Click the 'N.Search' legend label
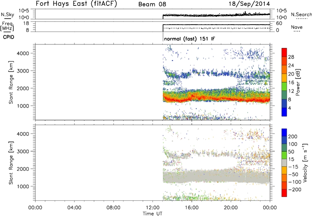The height and width of the screenshot is (216, 312). pos(301,14)
